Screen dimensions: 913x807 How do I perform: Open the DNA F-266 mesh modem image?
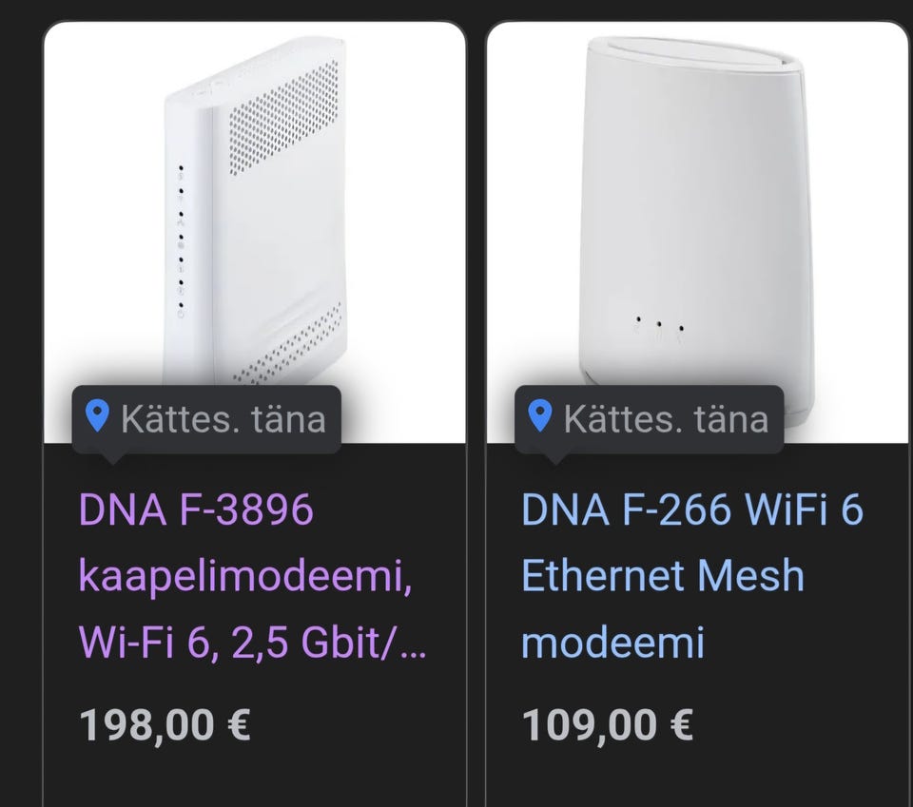pyautogui.click(x=697, y=219)
